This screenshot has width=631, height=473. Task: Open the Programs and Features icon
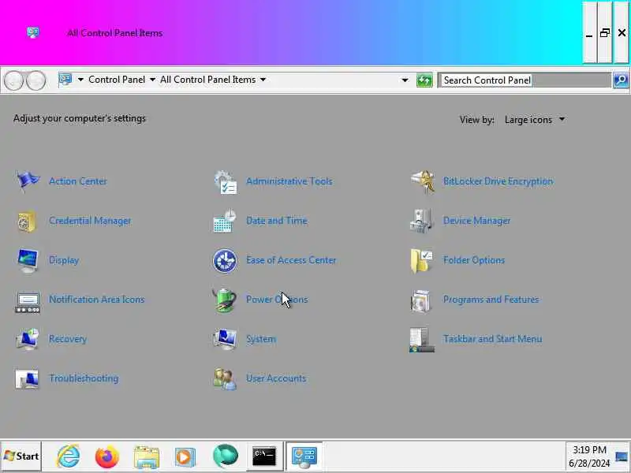421,300
